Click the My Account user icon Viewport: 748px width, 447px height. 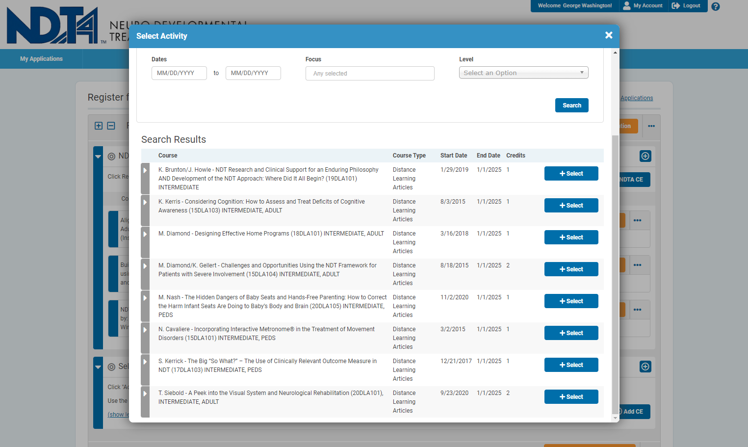626,5
